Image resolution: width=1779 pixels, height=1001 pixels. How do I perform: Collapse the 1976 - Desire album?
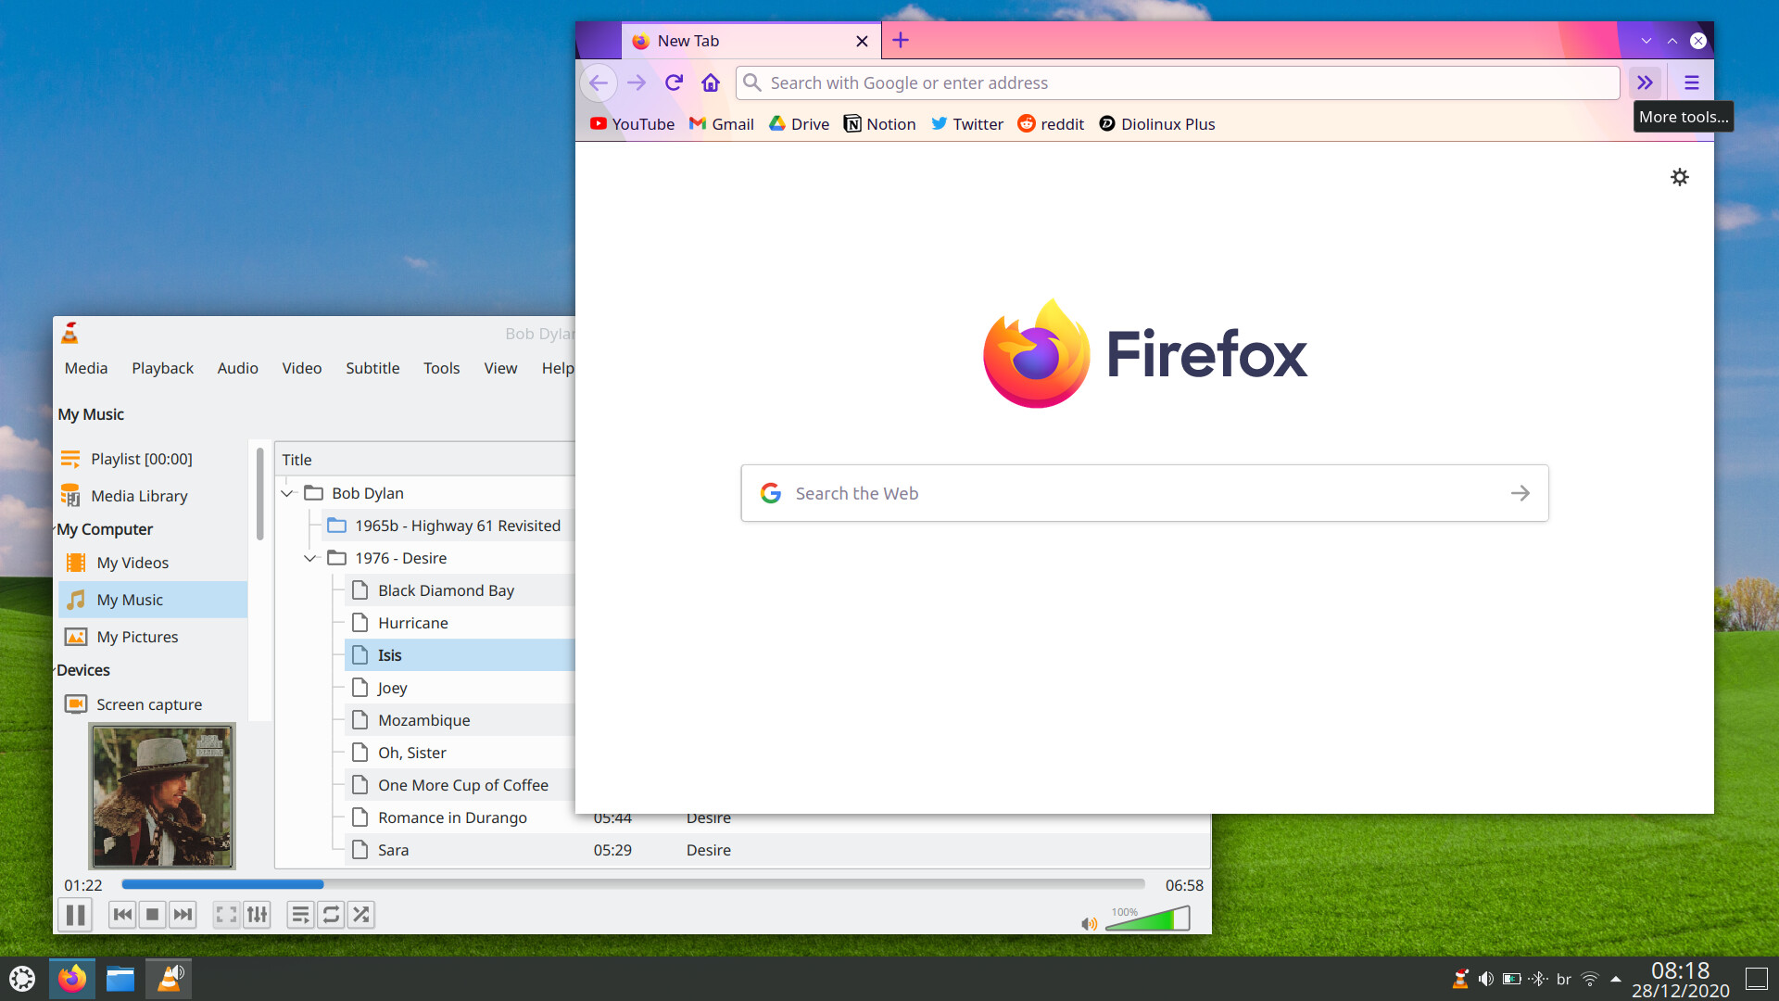pos(310,558)
